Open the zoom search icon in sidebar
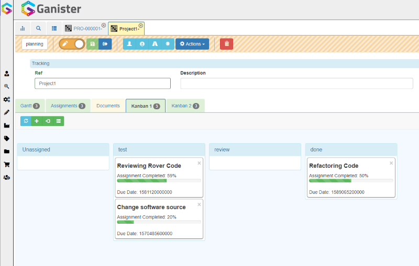419x266 pixels. [x=7, y=86]
